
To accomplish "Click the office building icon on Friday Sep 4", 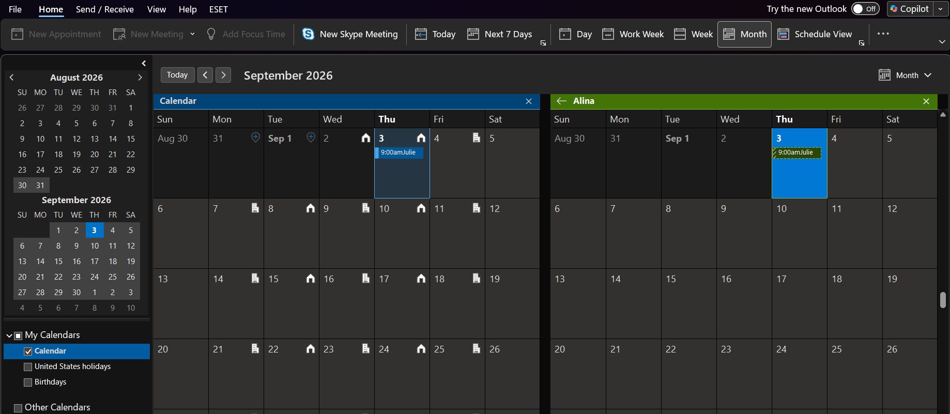I will (477, 138).
